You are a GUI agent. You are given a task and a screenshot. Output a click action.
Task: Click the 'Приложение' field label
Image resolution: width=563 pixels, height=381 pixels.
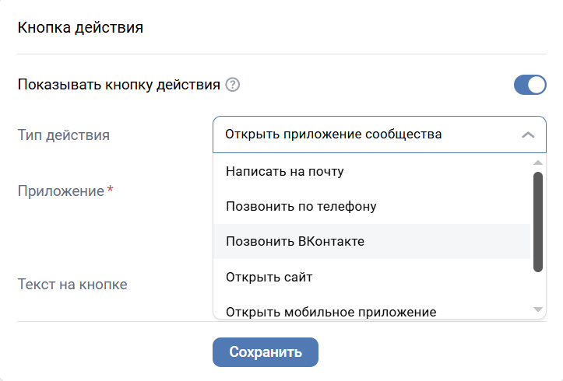pos(61,190)
